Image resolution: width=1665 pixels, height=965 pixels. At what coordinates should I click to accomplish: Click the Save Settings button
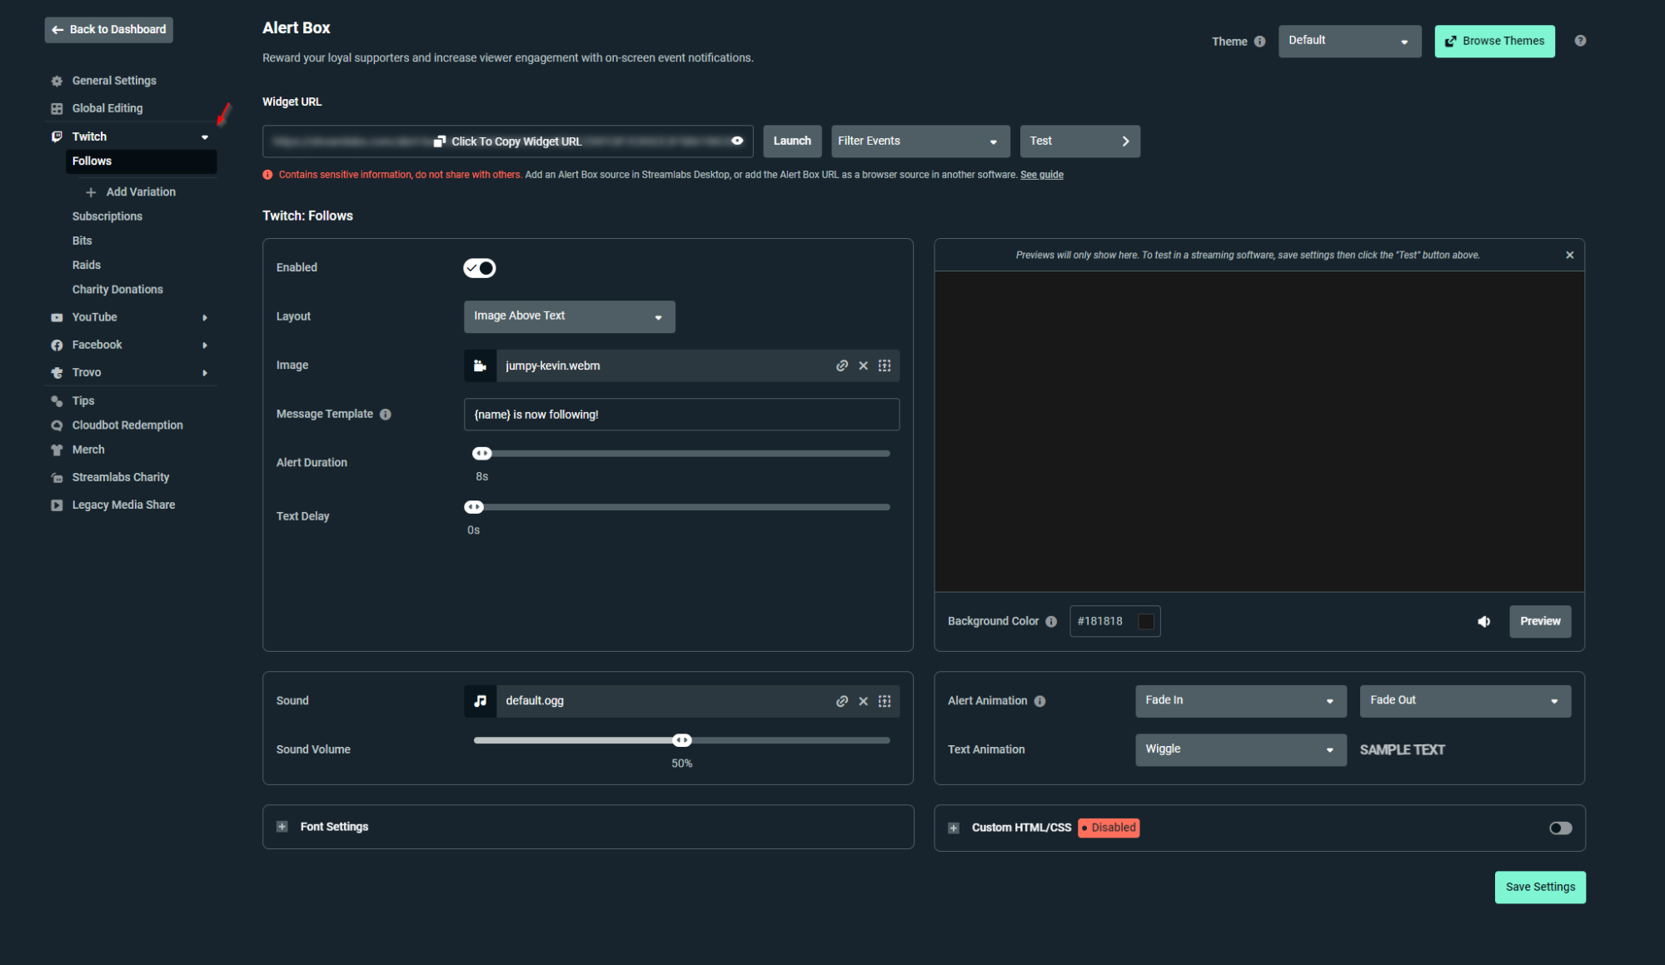point(1539,887)
